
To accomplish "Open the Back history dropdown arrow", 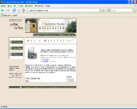I will coord(5,10).
